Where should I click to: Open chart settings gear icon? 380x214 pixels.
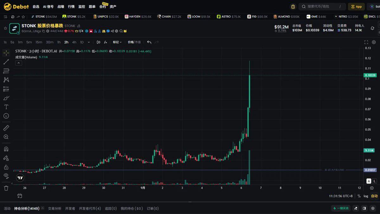click(374, 42)
